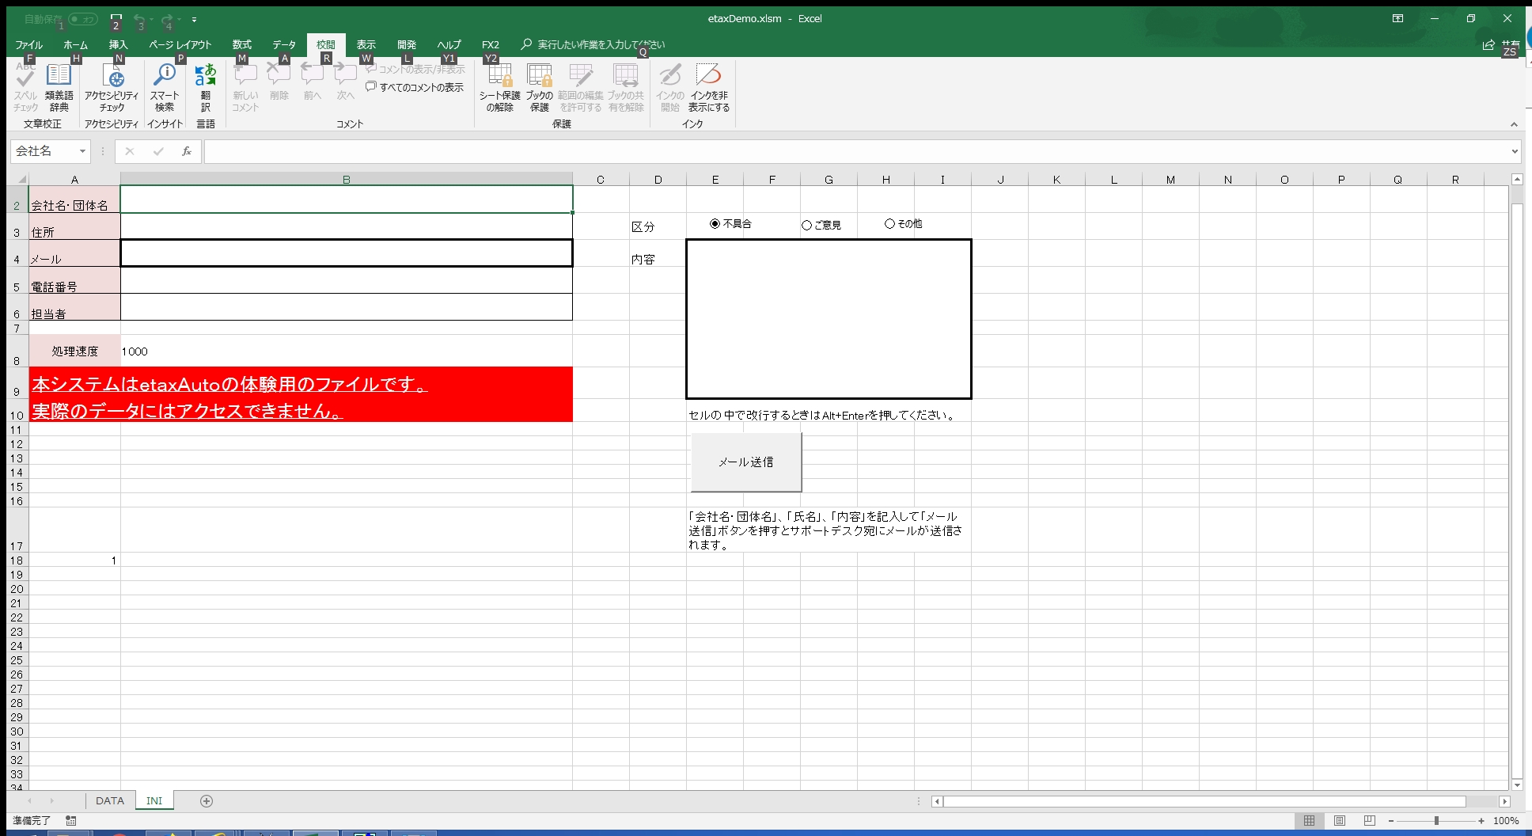The height and width of the screenshot is (836, 1532).
Task: Expand the formula bar
Action: point(1515,151)
